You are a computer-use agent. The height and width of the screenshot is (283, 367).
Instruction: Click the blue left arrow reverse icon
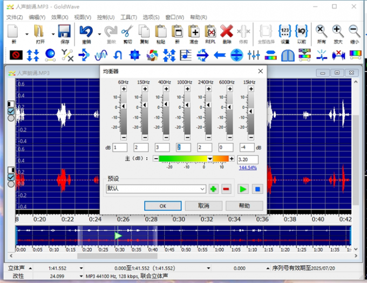pos(220,56)
